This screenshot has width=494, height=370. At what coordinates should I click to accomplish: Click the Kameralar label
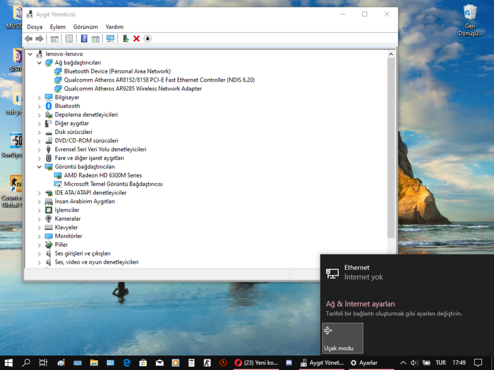click(x=68, y=219)
